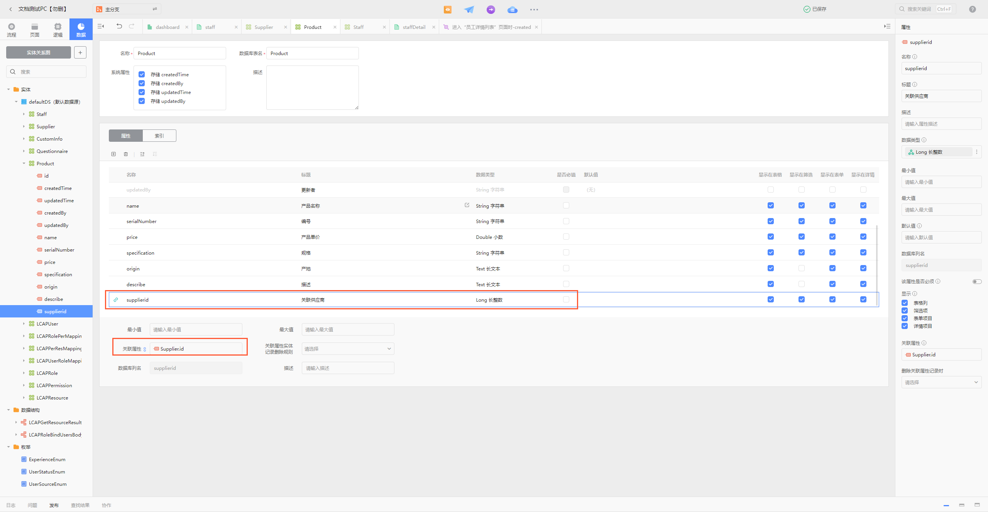Collapse the right properties panel icon

(887, 26)
